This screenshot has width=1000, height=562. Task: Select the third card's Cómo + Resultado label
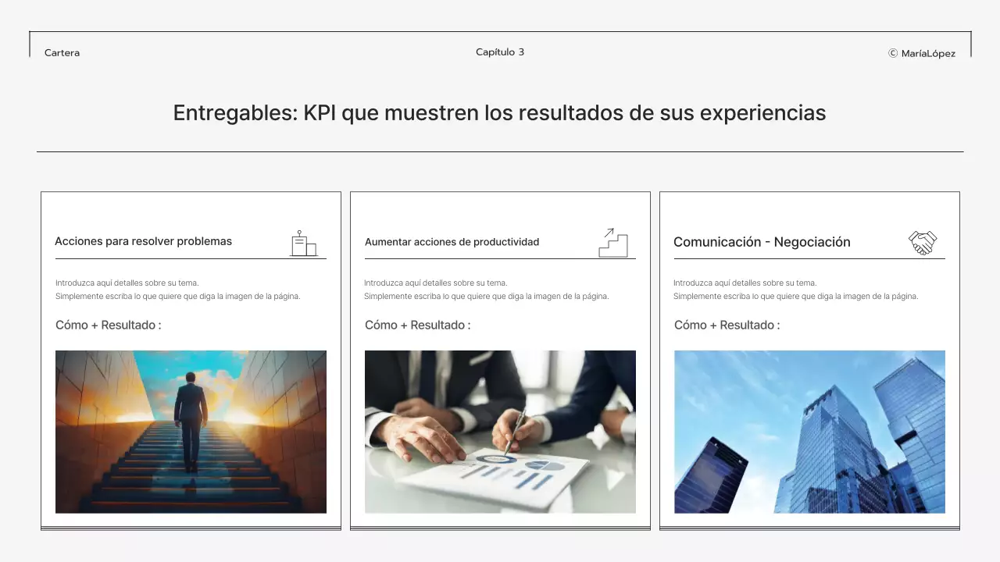[726, 325]
